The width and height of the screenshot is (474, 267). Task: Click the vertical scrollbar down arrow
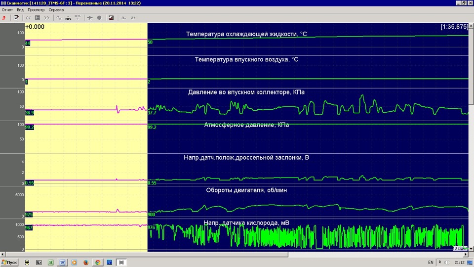471,249
